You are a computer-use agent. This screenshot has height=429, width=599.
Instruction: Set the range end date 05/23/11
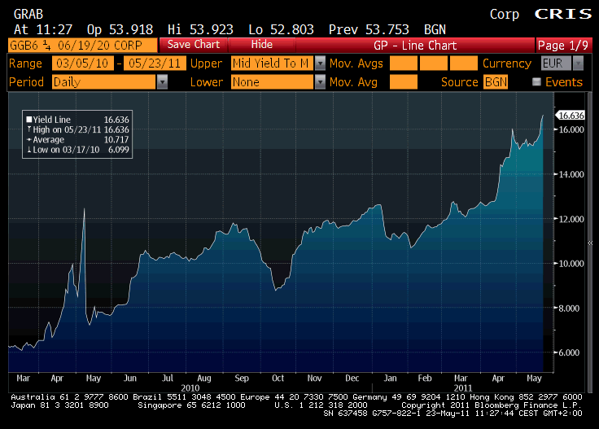tap(155, 63)
